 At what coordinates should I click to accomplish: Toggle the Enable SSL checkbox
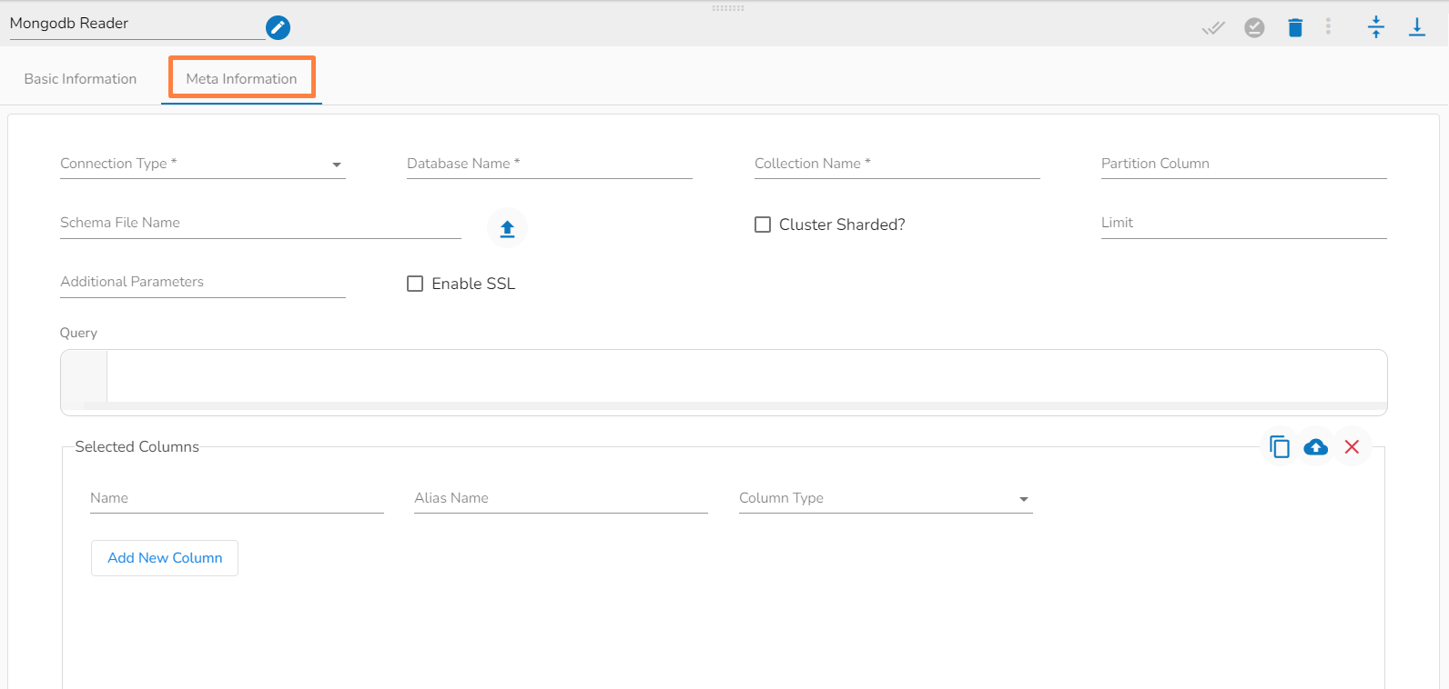(x=415, y=284)
